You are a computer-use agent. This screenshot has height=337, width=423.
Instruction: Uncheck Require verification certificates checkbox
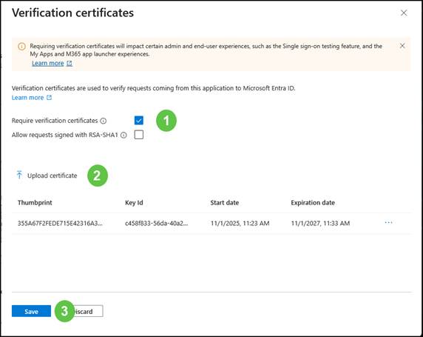point(139,120)
